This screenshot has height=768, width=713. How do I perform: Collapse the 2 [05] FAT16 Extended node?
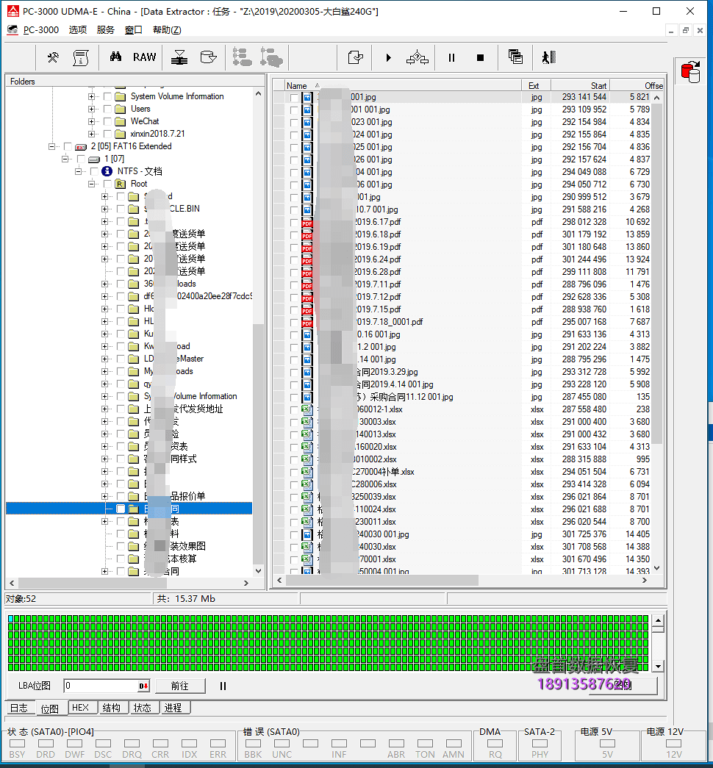51,146
